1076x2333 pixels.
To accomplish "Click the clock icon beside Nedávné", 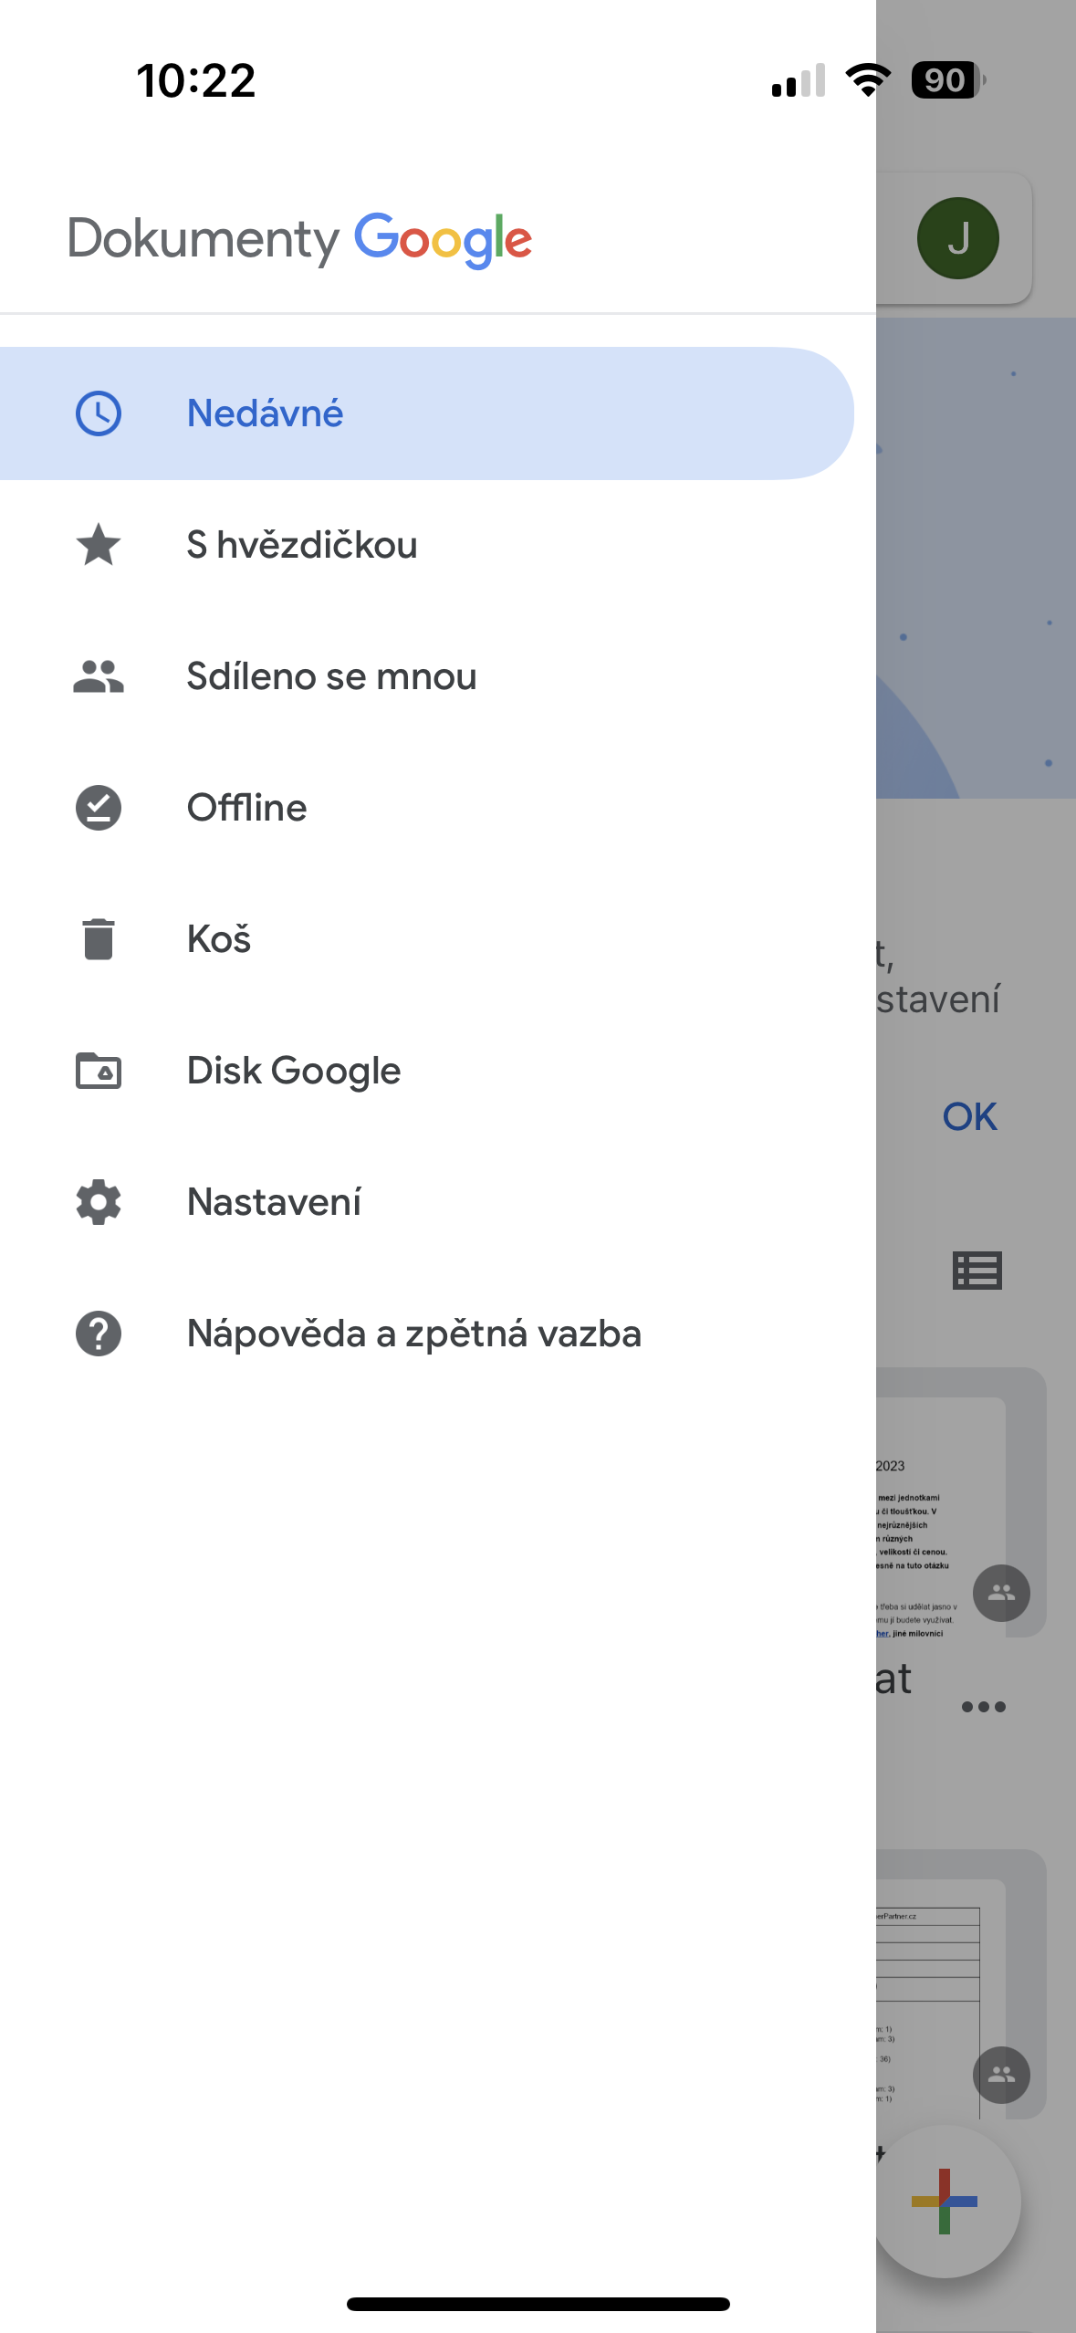I will [99, 413].
